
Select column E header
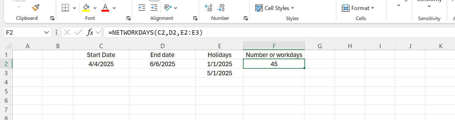(x=219, y=46)
